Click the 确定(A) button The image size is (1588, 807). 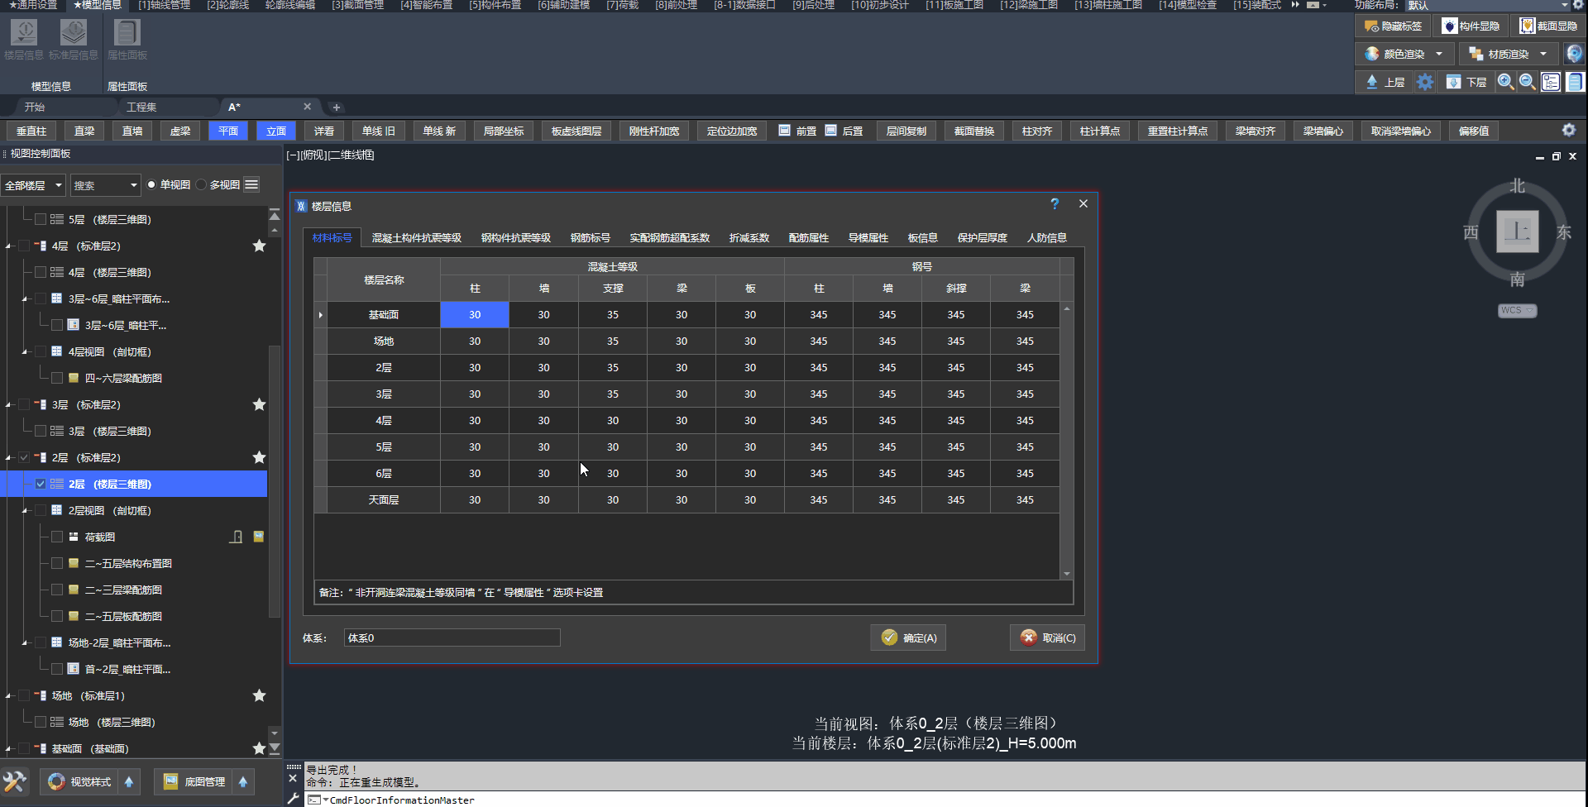coord(908,637)
